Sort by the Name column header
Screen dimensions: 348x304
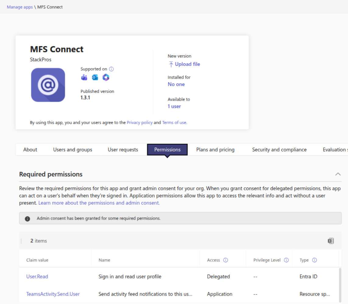click(x=104, y=260)
